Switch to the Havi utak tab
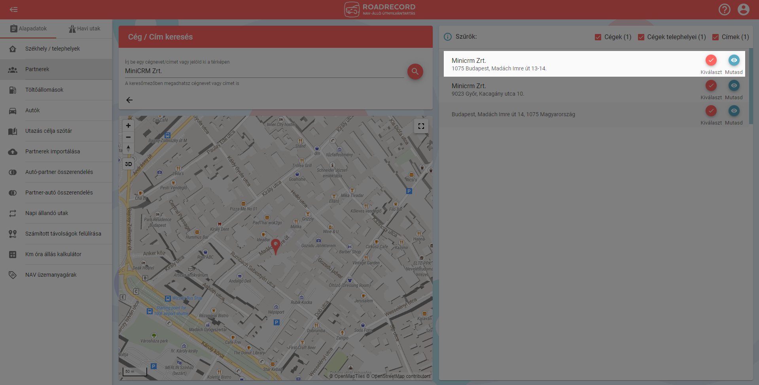759x385 pixels. click(84, 28)
